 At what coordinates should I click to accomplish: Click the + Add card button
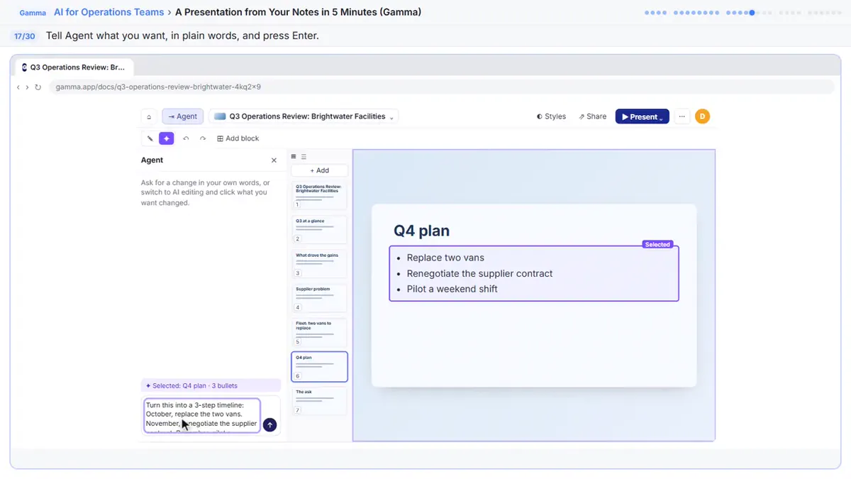tap(319, 170)
